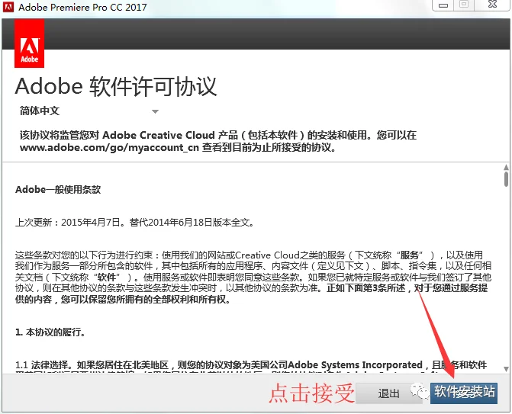Click the WeChat bubble icon near Exit
512x414 pixels.
point(419,391)
